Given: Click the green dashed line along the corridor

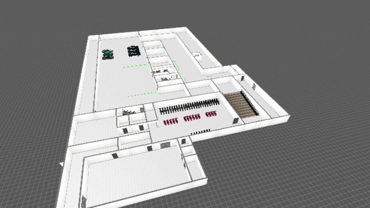Looking at the screenshot, I should click(x=180, y=70).
